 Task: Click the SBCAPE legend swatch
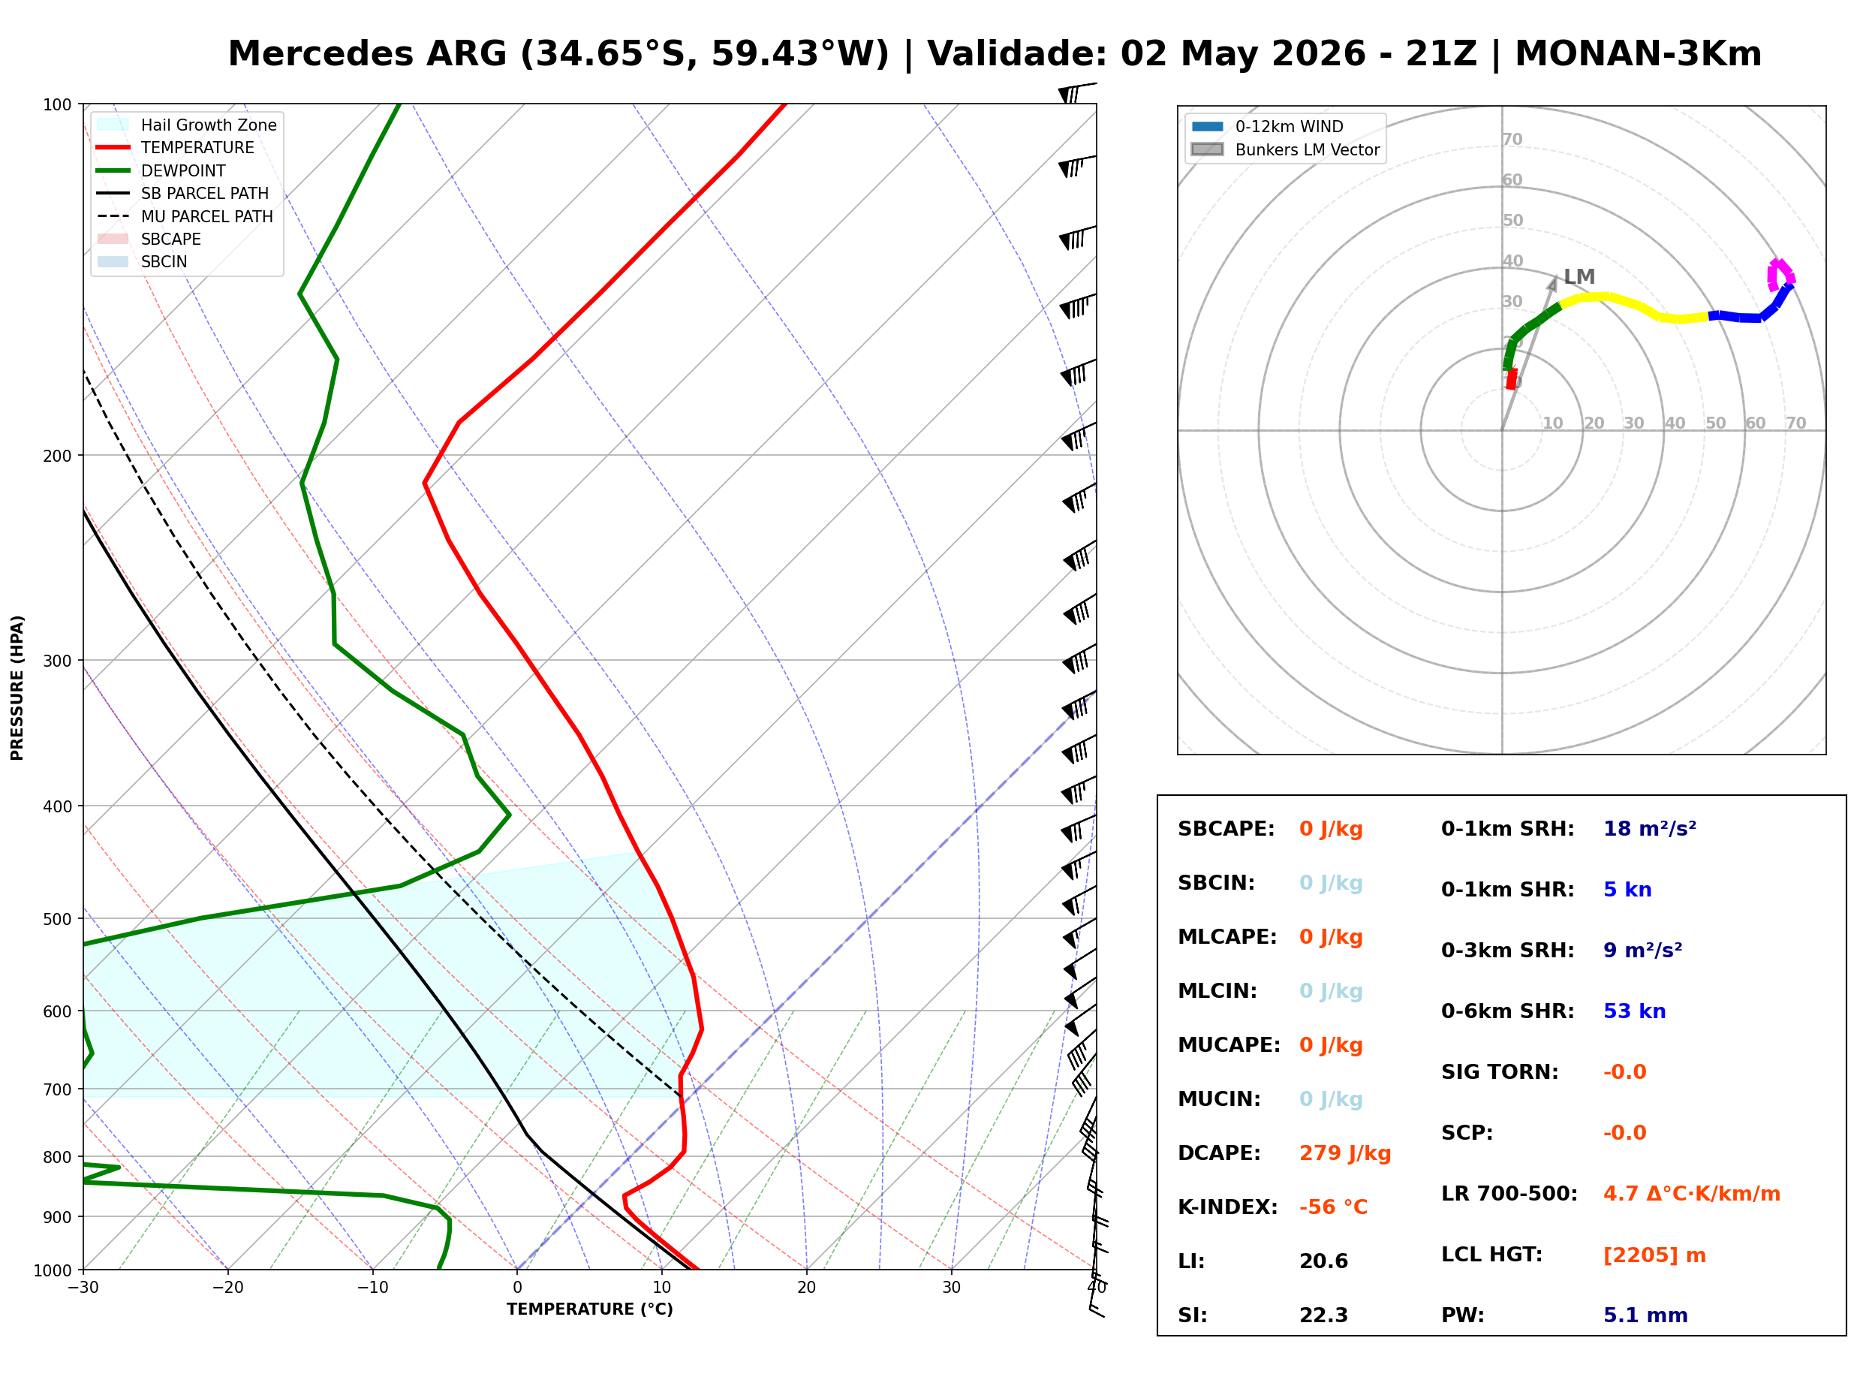coord(113,239)
